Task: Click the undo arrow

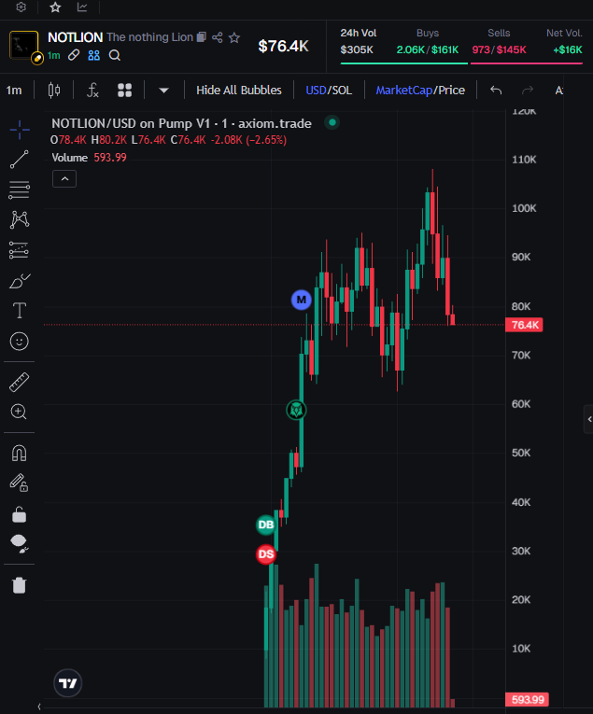Action: 496,91
